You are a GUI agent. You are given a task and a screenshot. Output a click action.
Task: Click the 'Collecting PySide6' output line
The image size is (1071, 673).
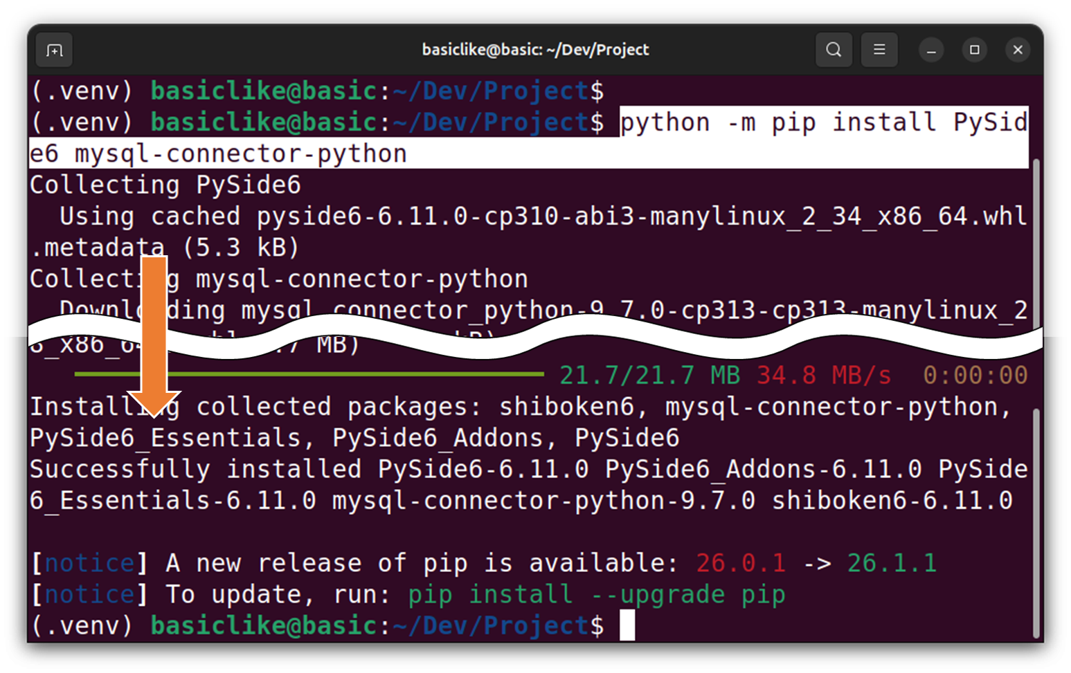165,185
